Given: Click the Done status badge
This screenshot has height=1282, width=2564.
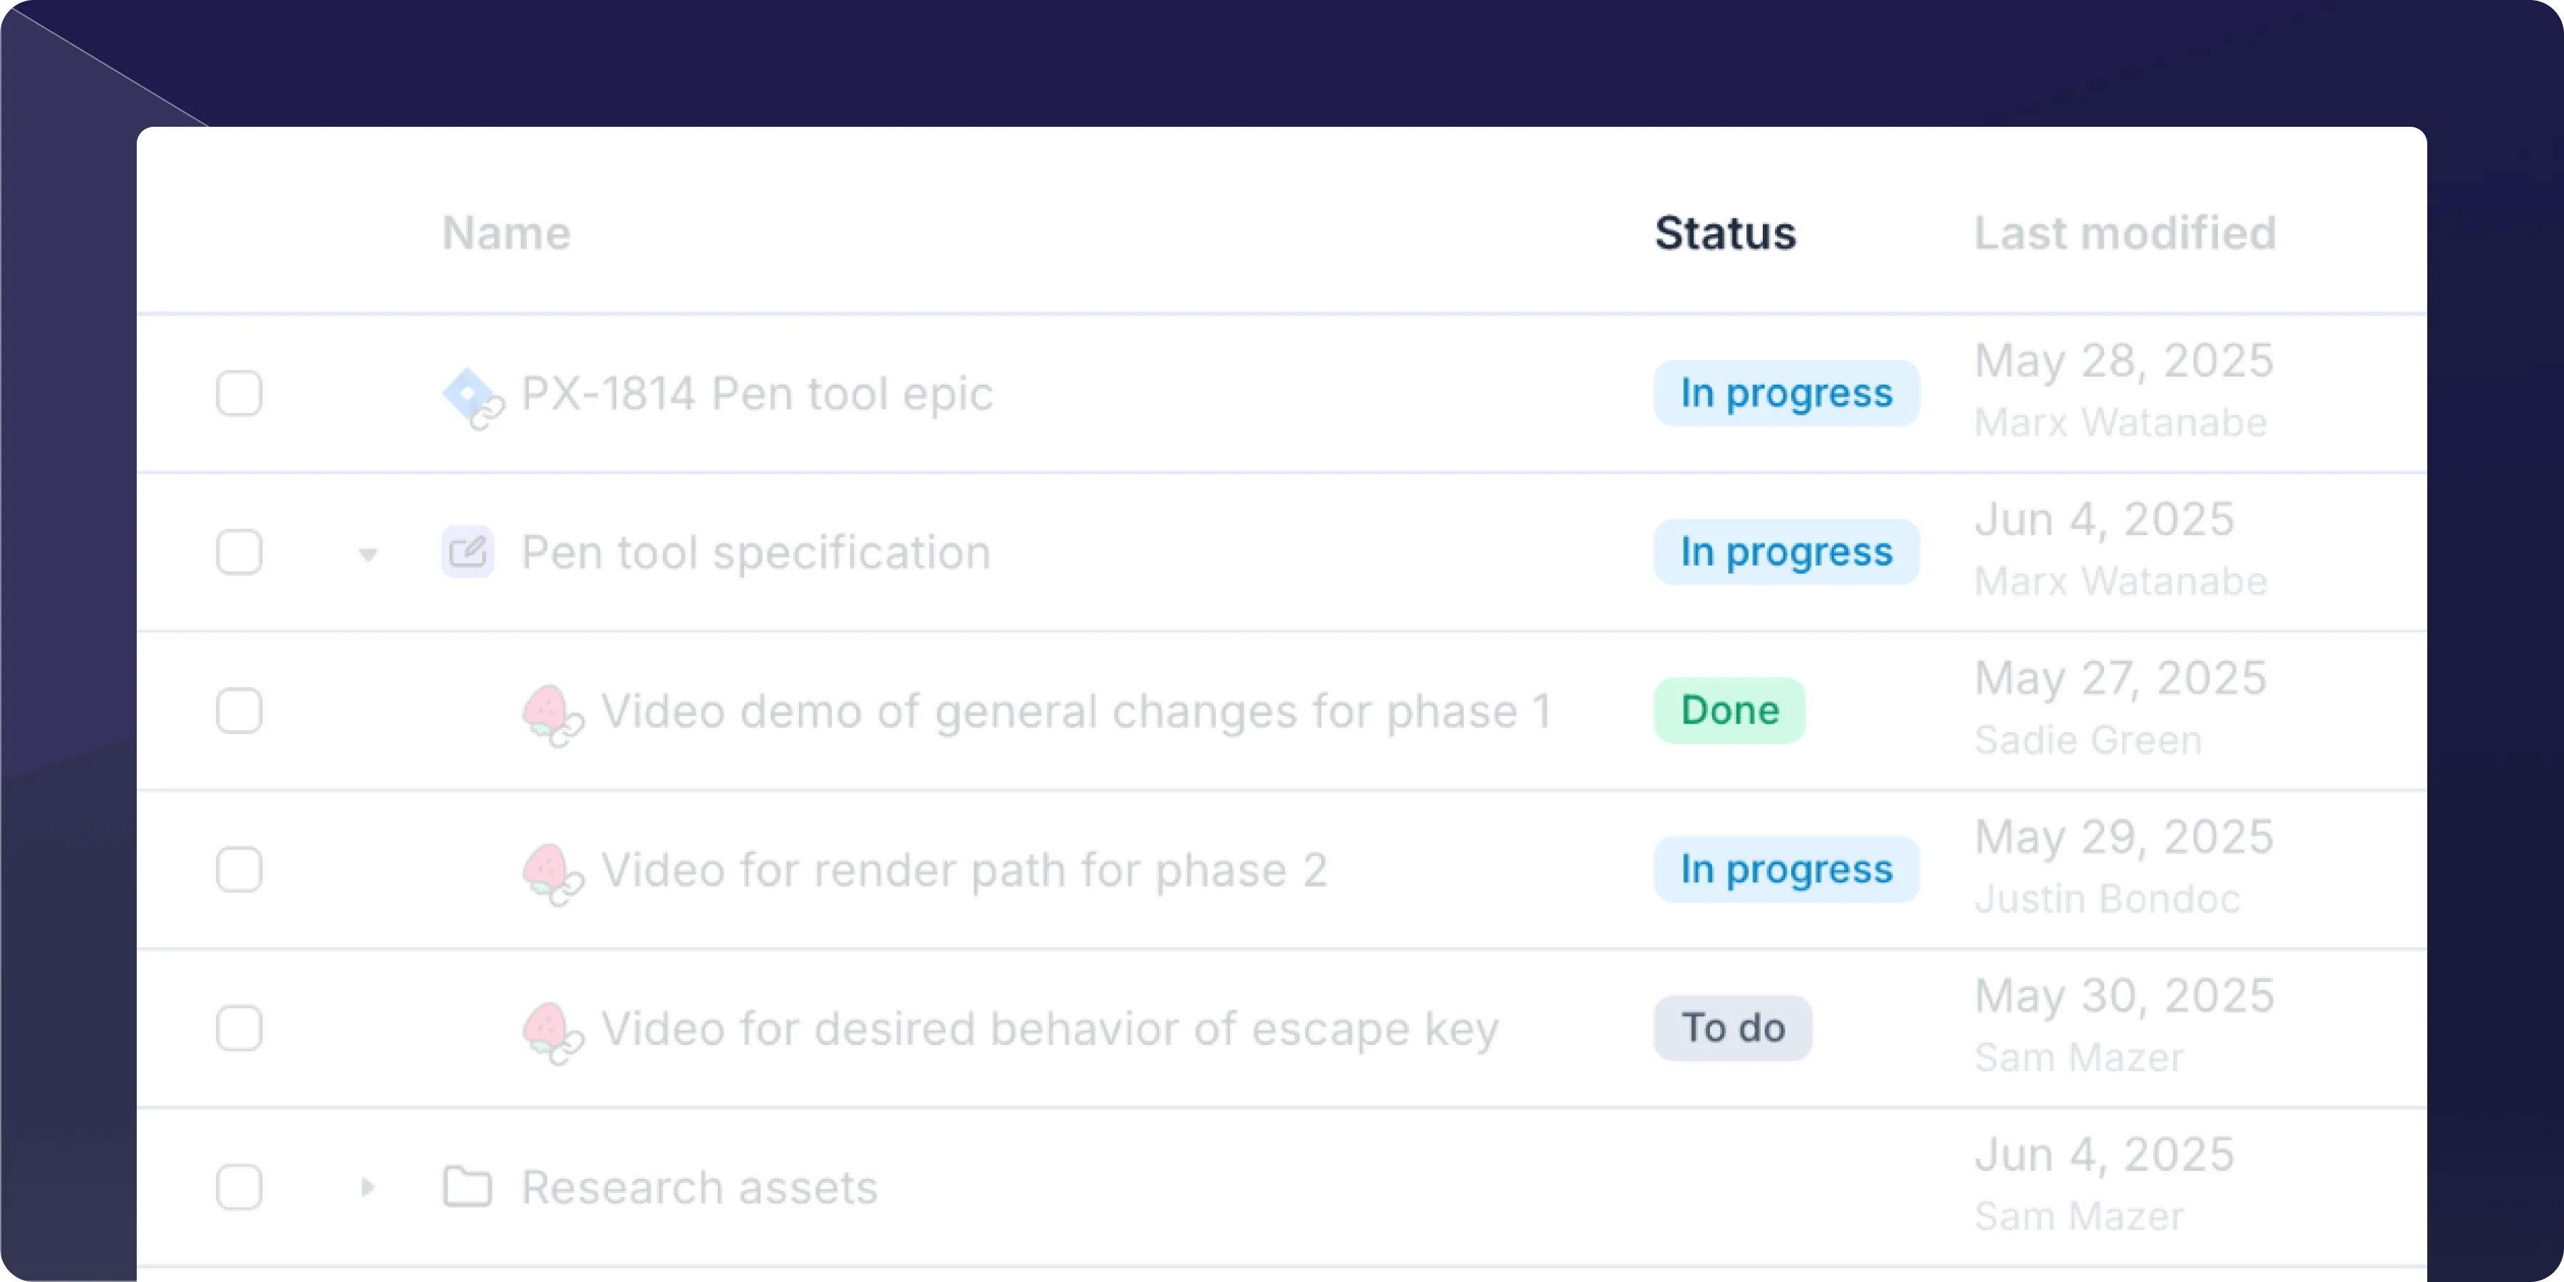Looking at the screenshot, I should pyautogui.click(x=1729, y=711).
